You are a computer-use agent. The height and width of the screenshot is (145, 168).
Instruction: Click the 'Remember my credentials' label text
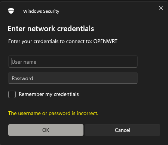(49, 94)
